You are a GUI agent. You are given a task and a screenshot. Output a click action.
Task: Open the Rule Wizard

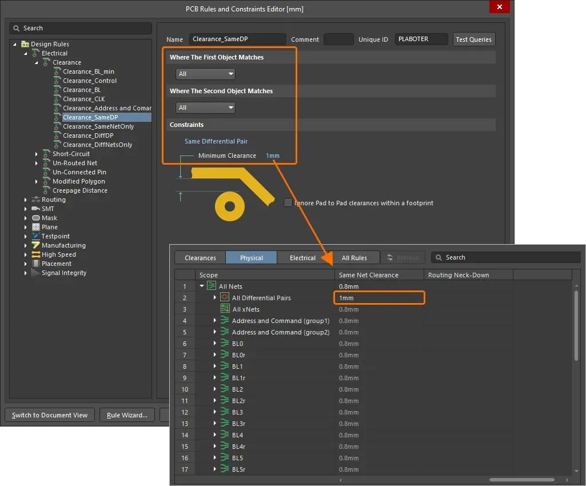click(x=127, y=415)
